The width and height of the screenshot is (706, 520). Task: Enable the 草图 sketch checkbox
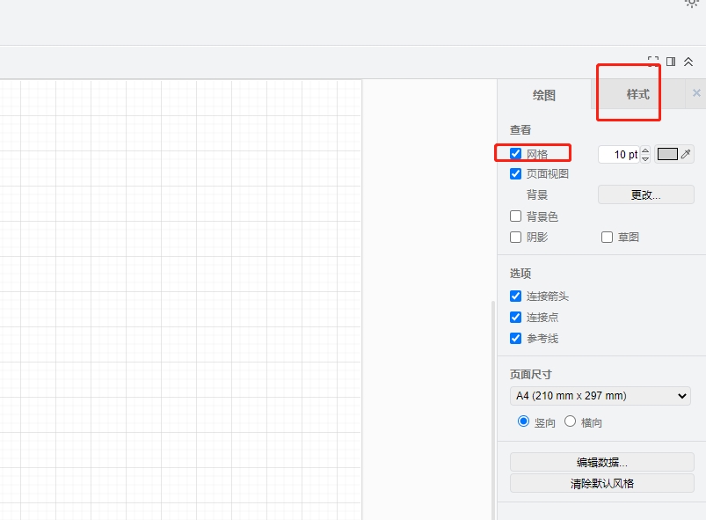(607, 238)
